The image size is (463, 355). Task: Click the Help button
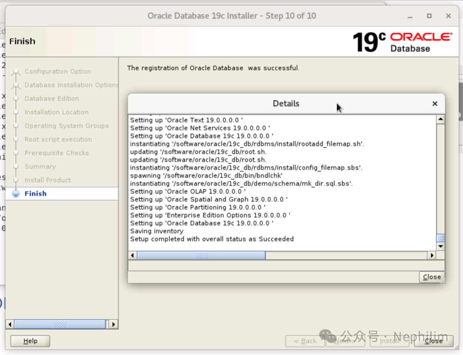point(30,341)
